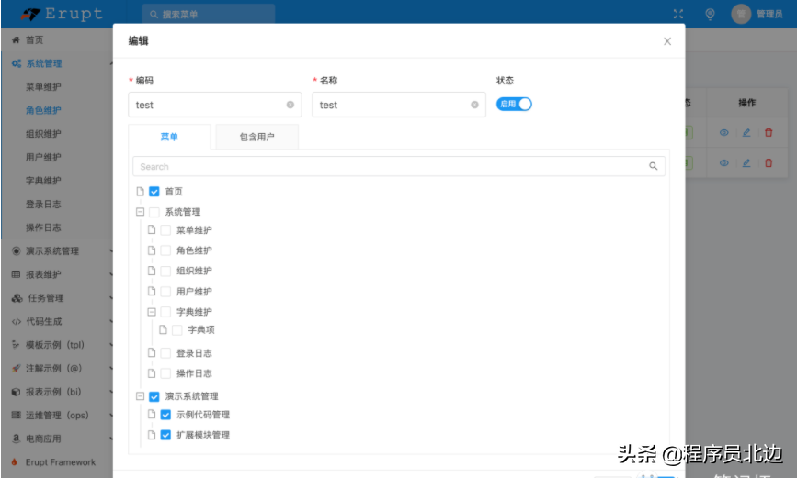797x478 pixels.
Task: Open 组织维护 in the sidebar
Action: coord(43,134)
